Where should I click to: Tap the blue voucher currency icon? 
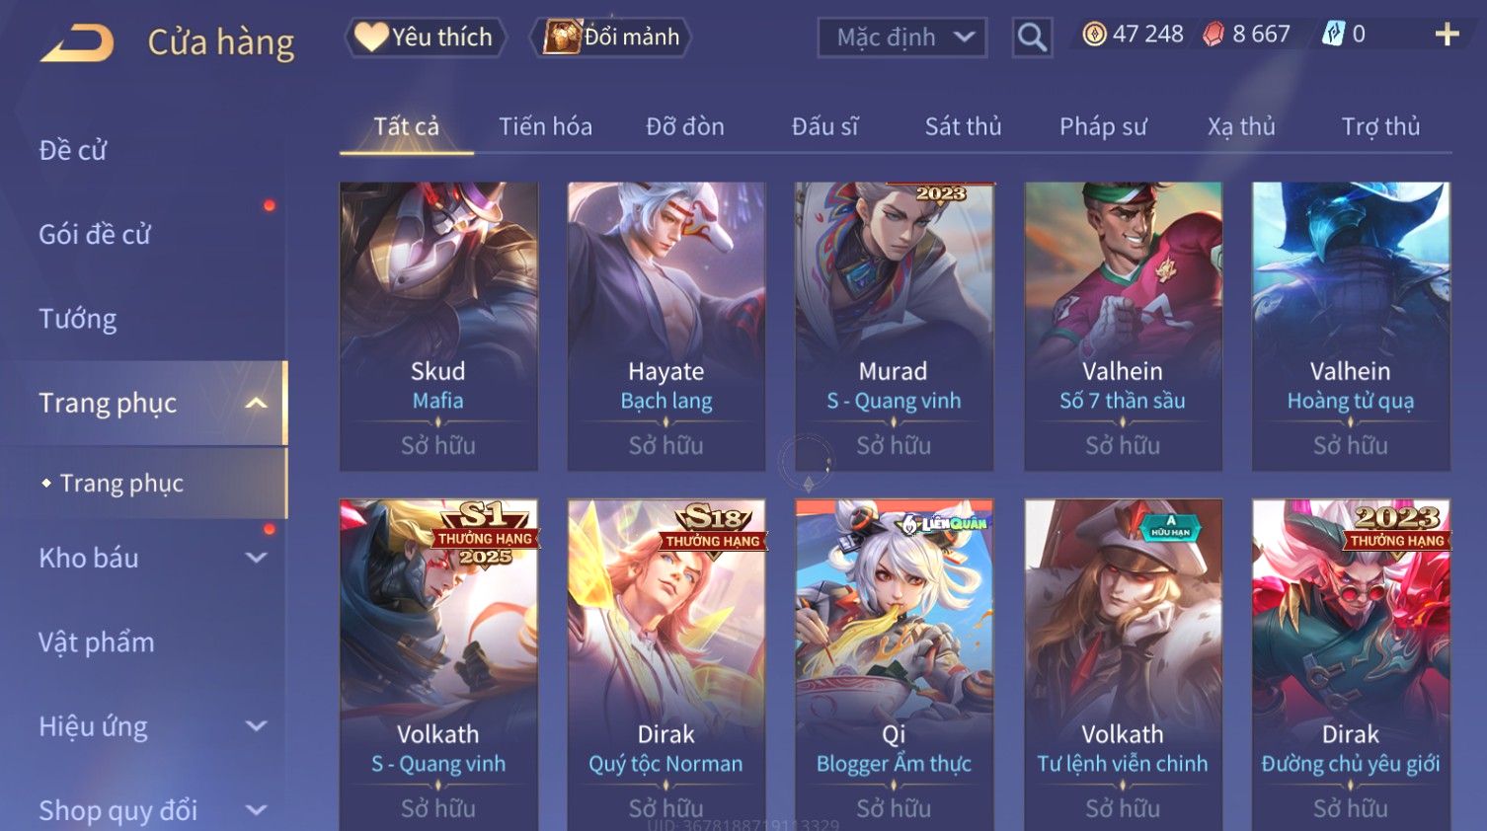point(1333,35)
